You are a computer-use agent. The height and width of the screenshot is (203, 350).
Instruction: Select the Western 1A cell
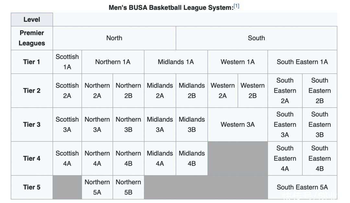pyautogui.click(x=238, y=62)
